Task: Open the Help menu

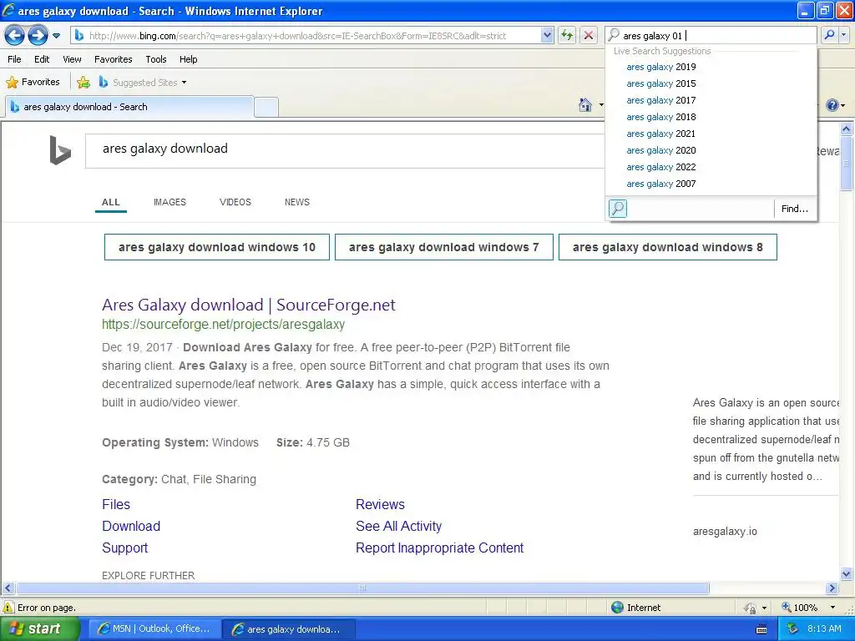Action: (x=188, y=59)
